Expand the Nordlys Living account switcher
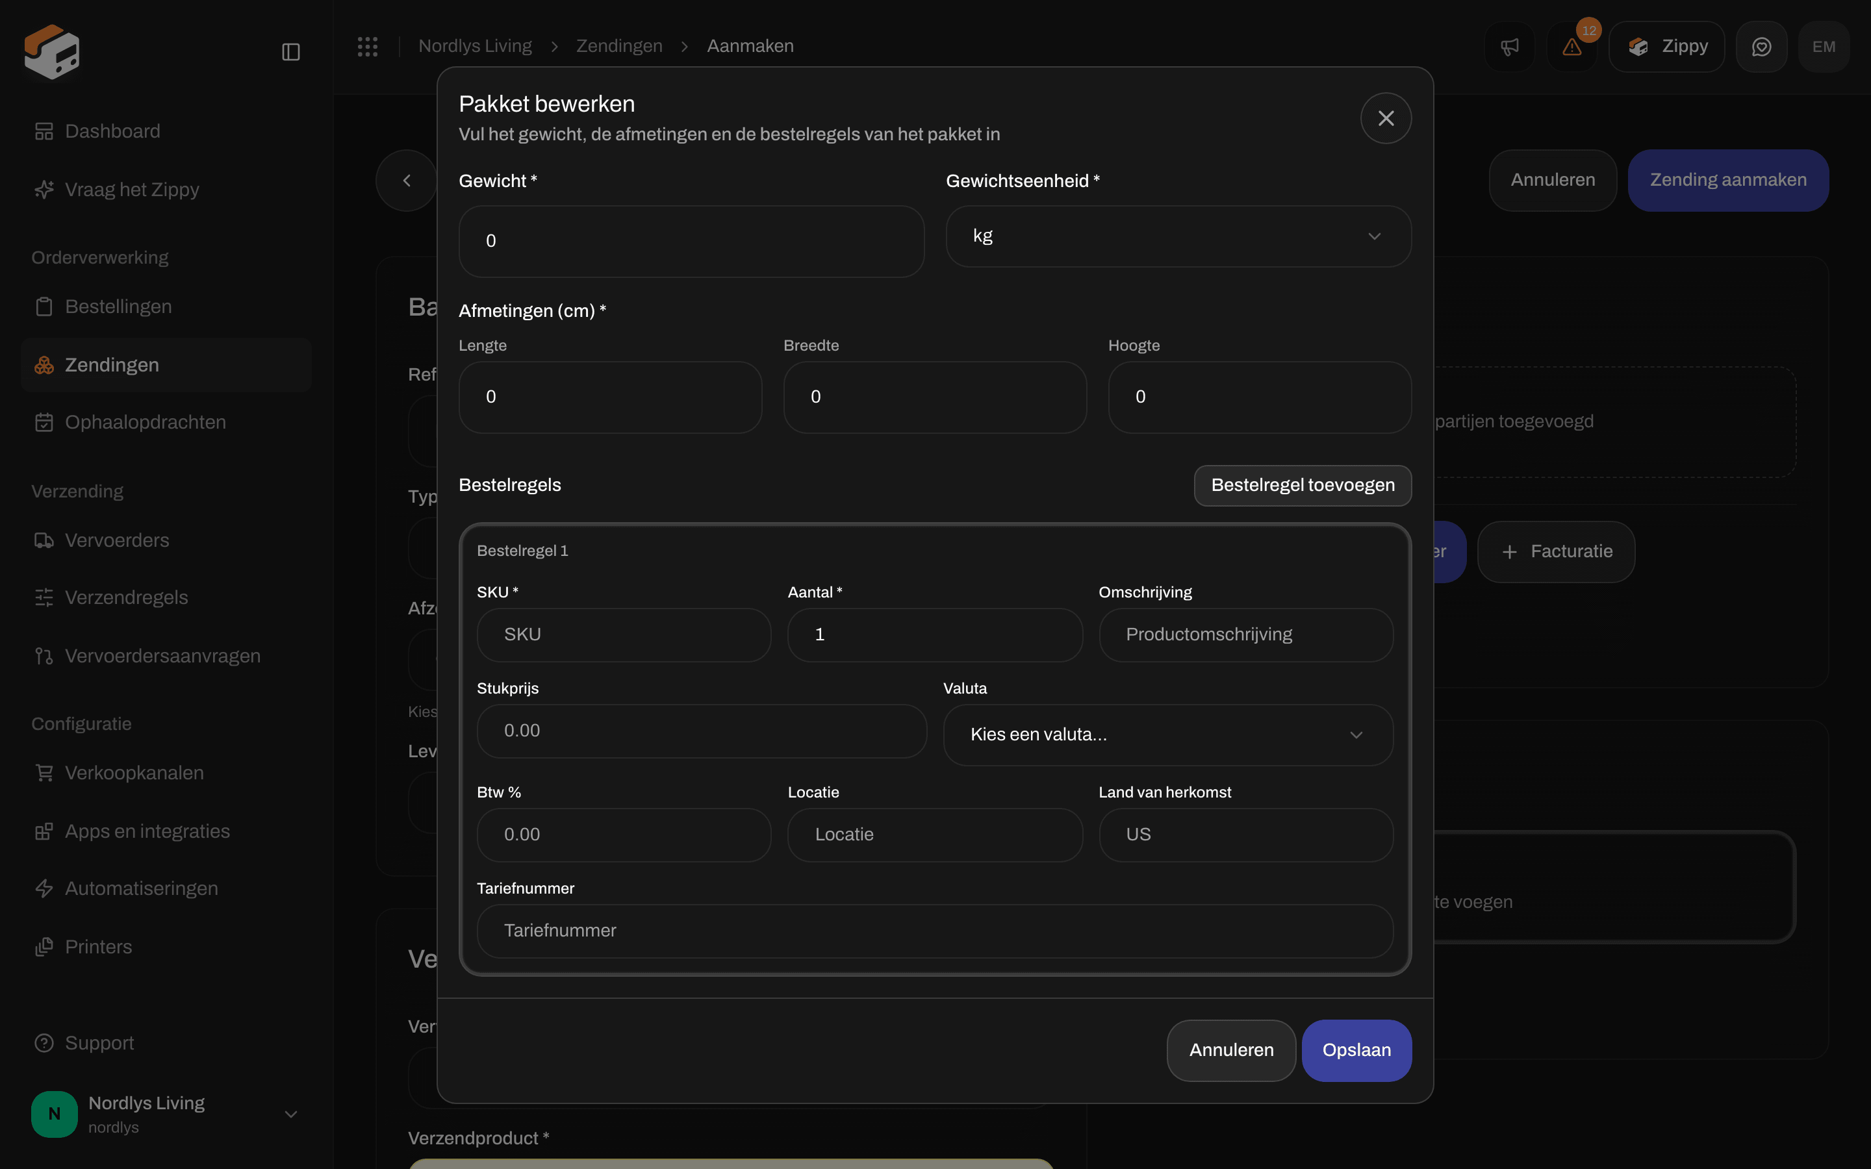1871x1169 pixels. coord(166,1113)
